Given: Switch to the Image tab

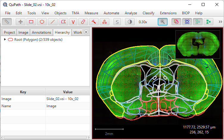Looking at the screenshot, I should (x=23, y=32).
